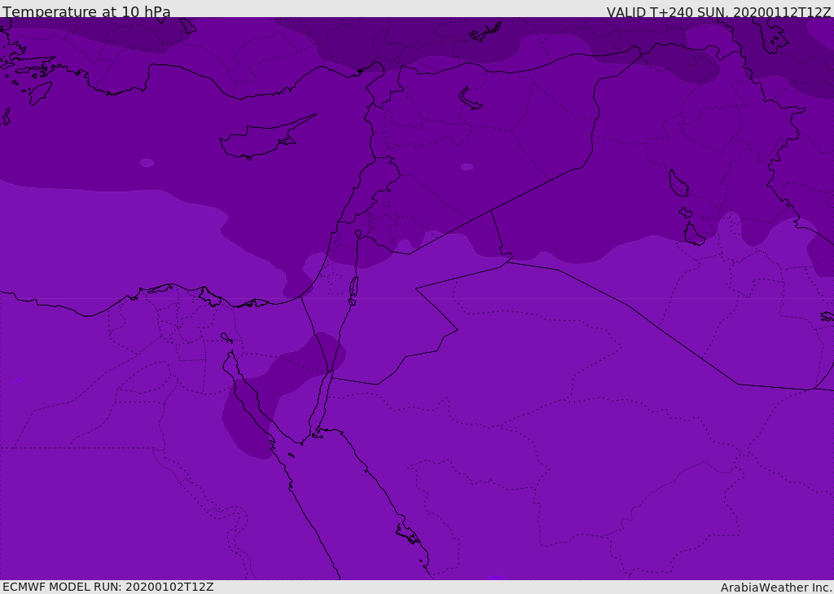Click the island of Cyprus on map
This screenshot has width=834, height=594.
click(266, 139)
